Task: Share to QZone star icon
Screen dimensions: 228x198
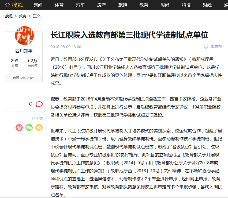Action: 39,128
